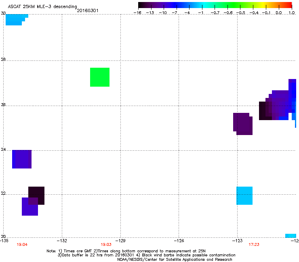
Task: Click the longitude -129 axis label
Action: click(120, 241)
